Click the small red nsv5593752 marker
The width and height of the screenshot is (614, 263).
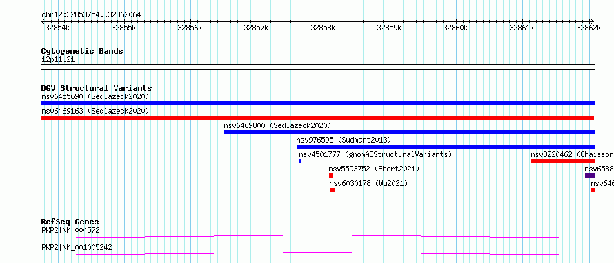[331, 176]
